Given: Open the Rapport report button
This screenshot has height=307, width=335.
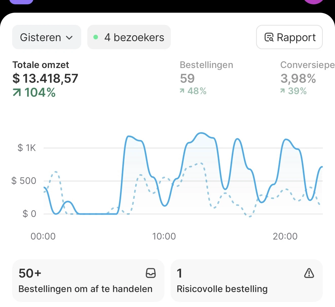Looking at the screenshot, I should coord(289,37).
